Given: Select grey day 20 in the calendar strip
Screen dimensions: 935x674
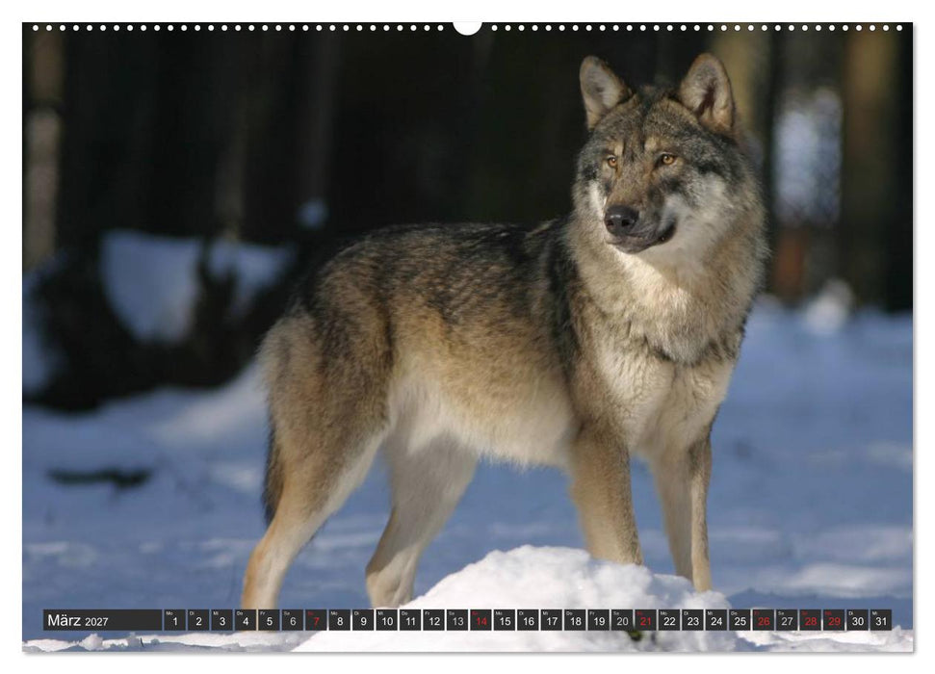Looking at the screenshot, I should tap(622, 620).
